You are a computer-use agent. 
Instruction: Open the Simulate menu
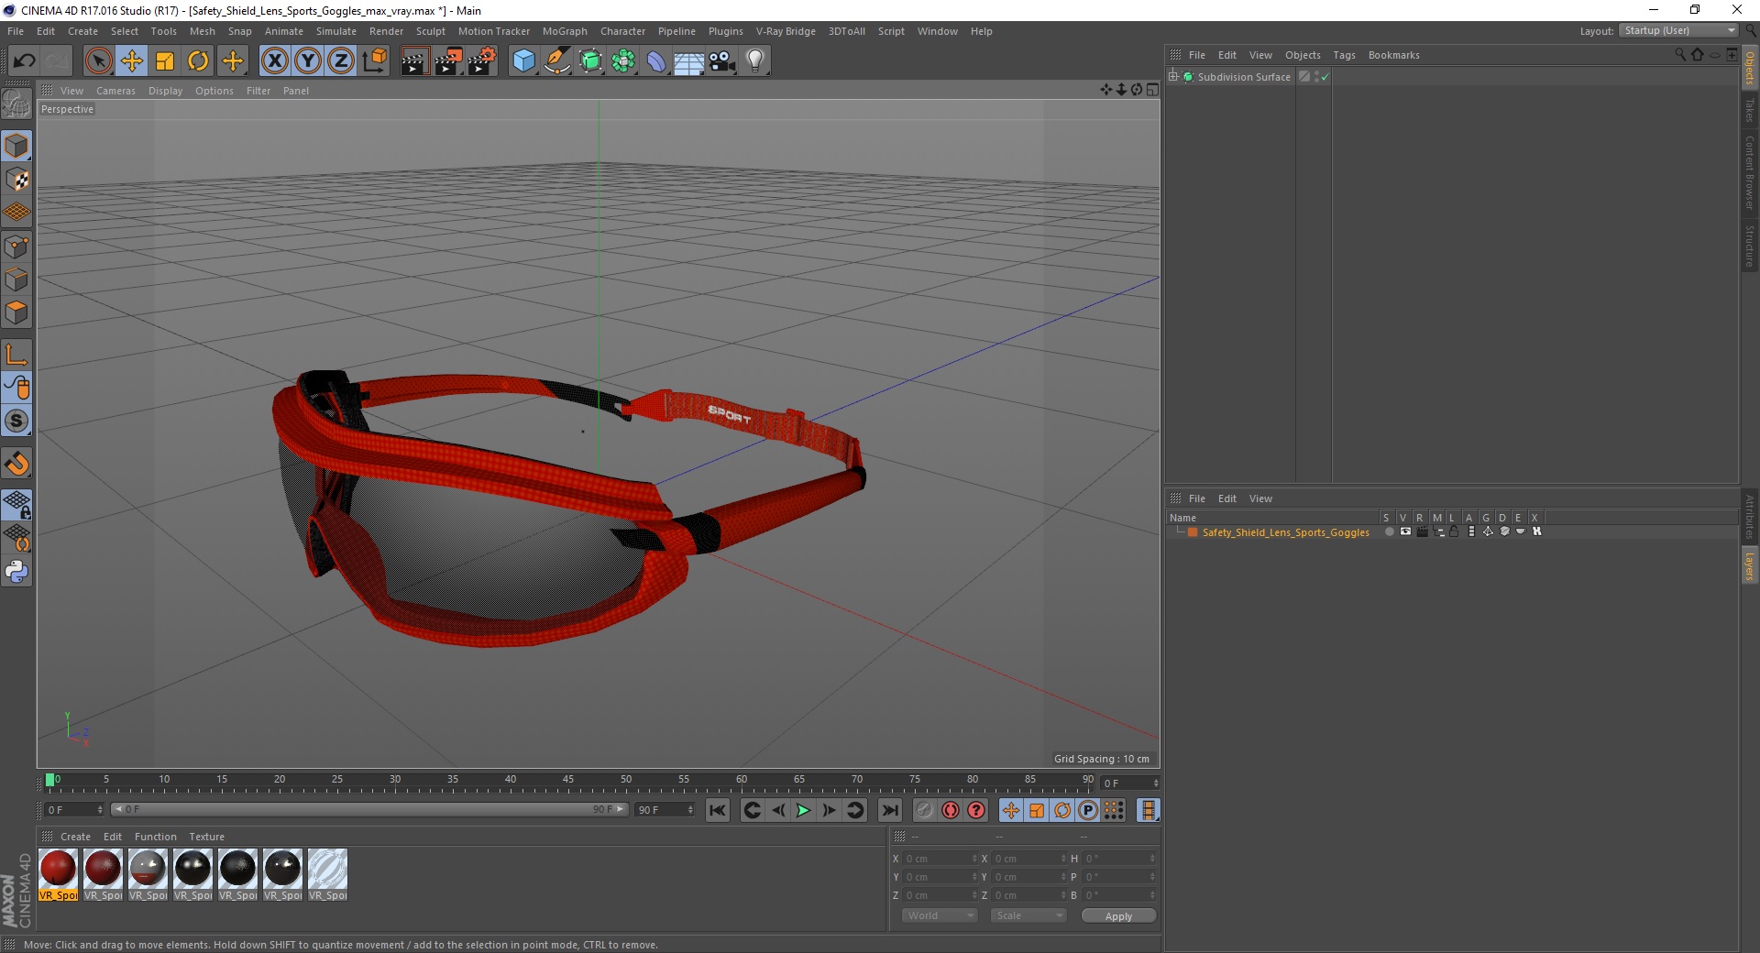tap(336, 31)
